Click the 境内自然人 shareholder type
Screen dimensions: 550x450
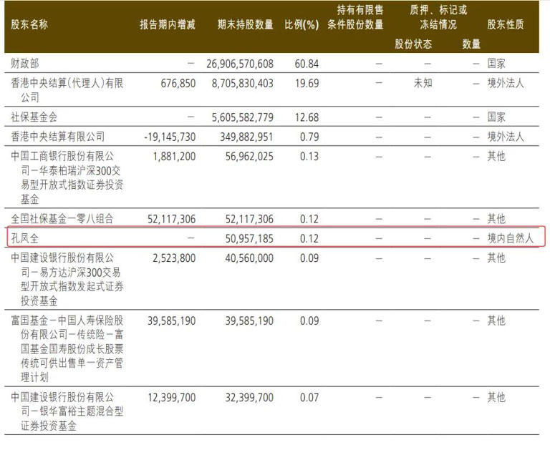pos(511,239)
